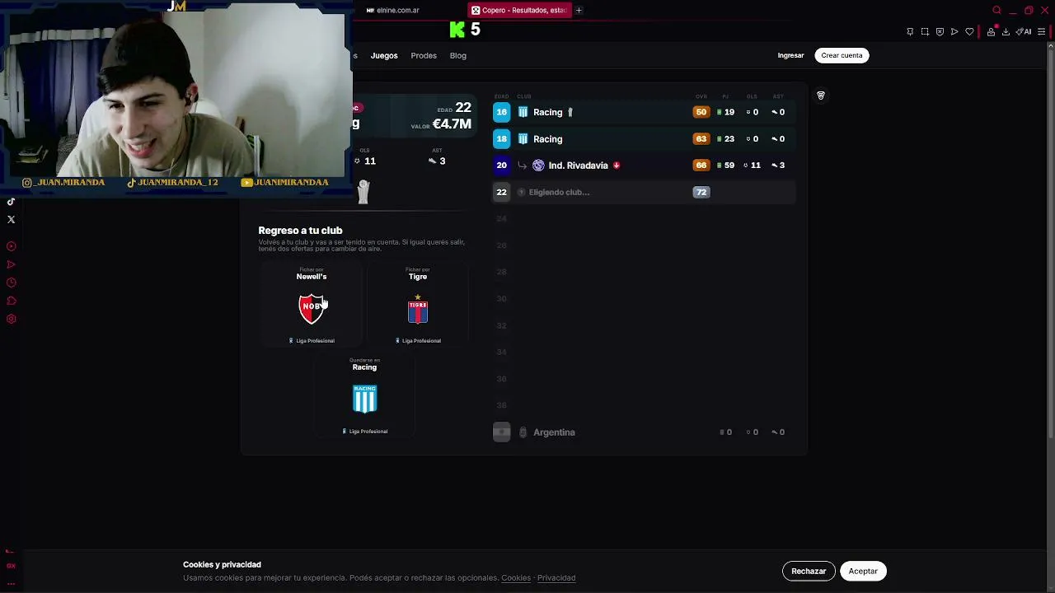Image resolution: width=1055 pixels, height=593 pixels.
Task: Click the age 22 badge in career table
Action: coord(501,192)
